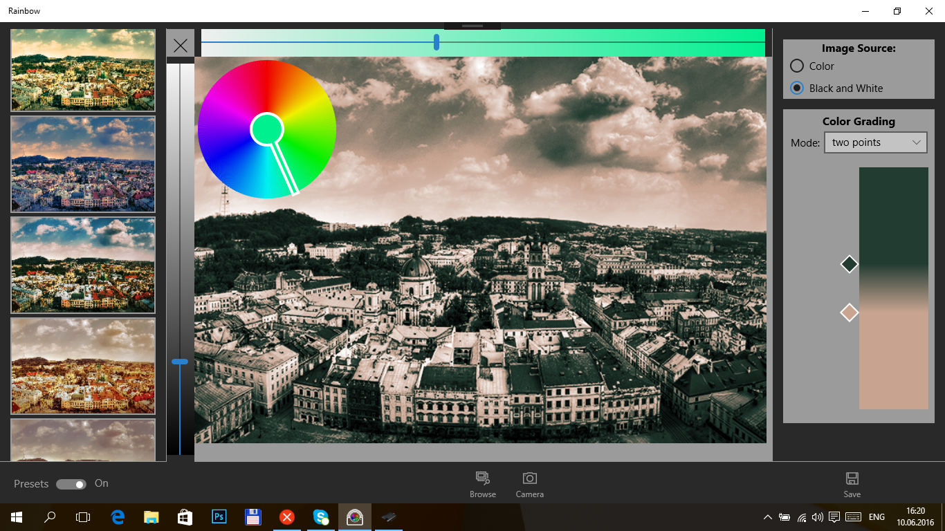Click the 'Presets' label text
The image size is (945, 531).
click(x=31, y=484)
